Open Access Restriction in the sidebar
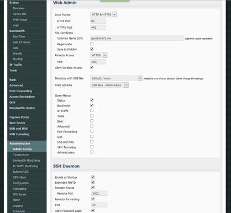Image resolution: width=231 pixels, height=213 pixels. point(22,97)
